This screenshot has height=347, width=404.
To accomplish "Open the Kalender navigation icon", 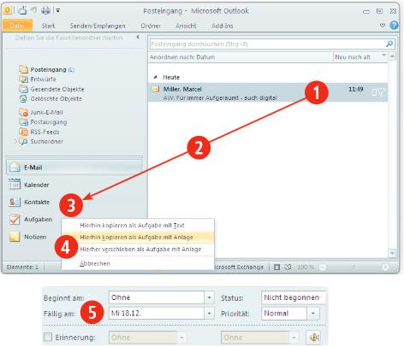I will tap(15, 185).
